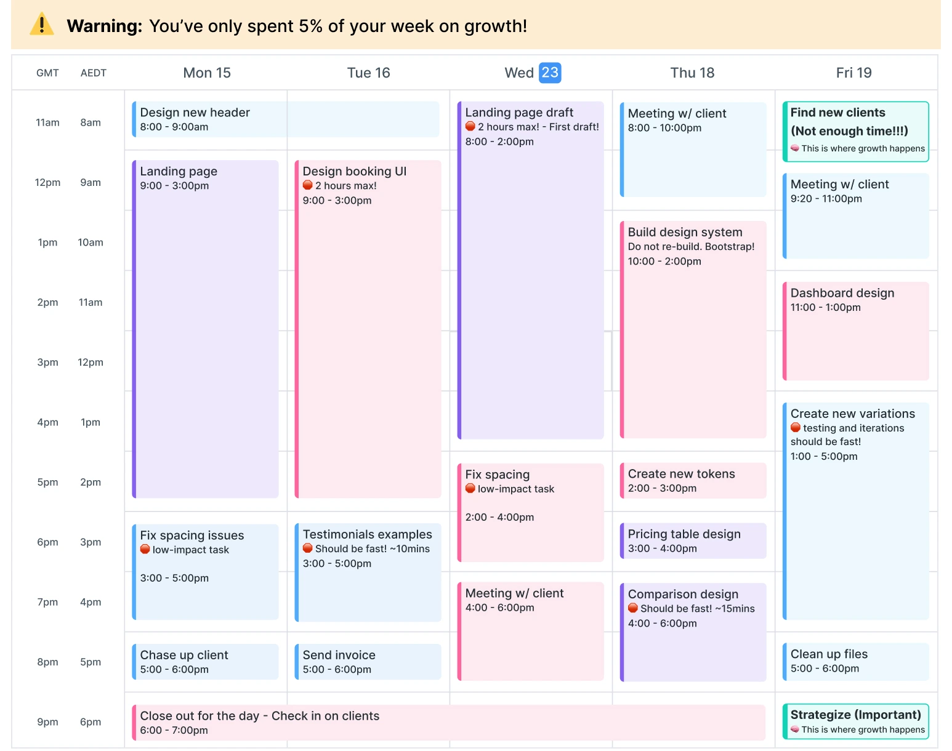Click the lips emoji on Strategize (Important)
The width and height of the screenshot is (952, 751).
point(795,729)
